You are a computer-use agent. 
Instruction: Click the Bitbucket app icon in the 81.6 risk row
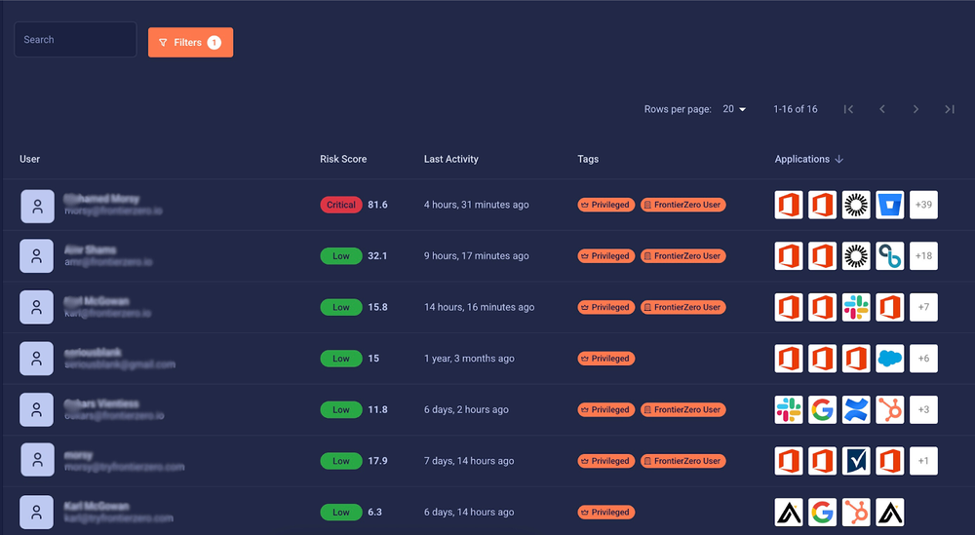pos(889,205)
